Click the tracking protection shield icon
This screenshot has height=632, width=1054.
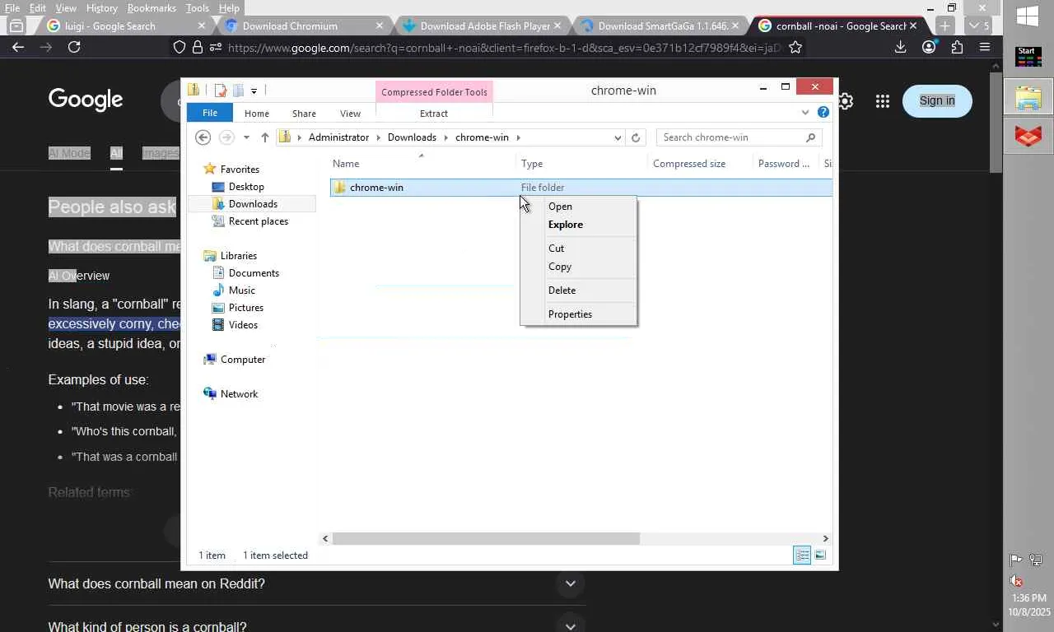tap(180, 48)
